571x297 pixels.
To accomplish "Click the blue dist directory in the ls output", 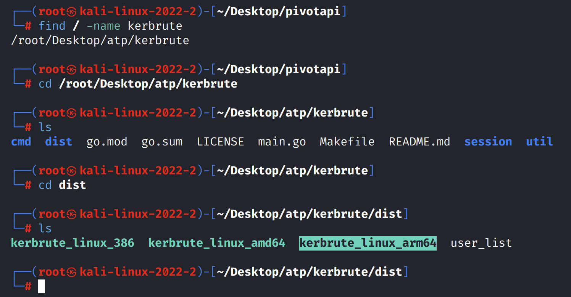I will click(58, 142).
